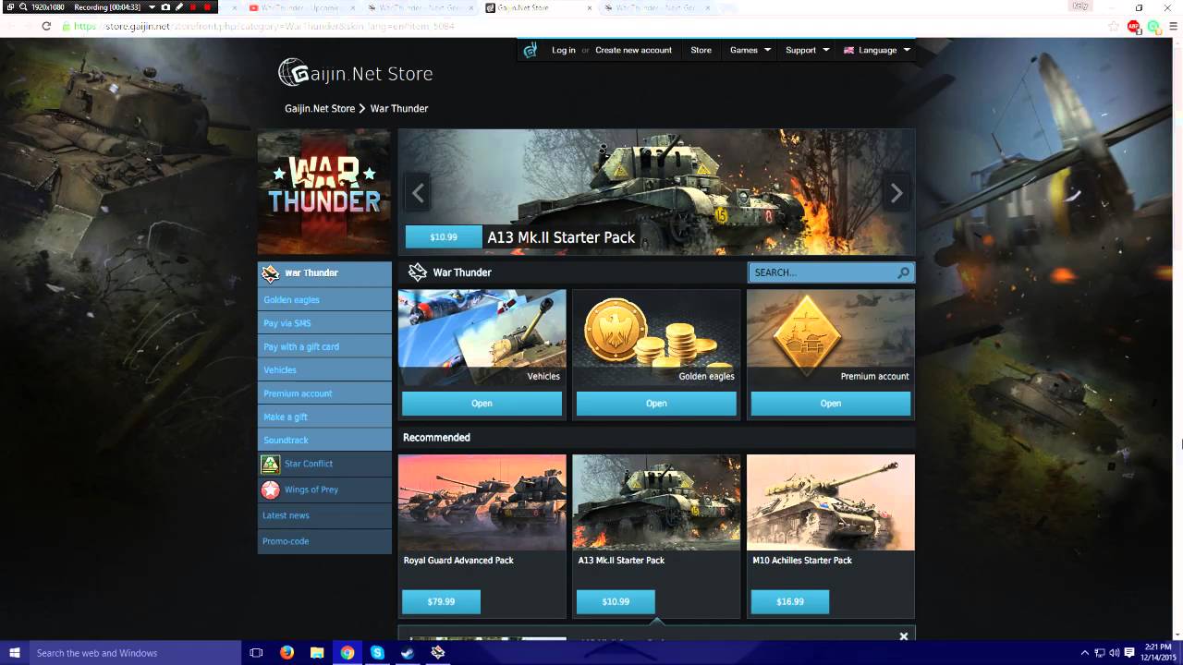Screen dimensions: 1183x665
Task: Open the Vehicles category
Action: (x=482, y=404)
